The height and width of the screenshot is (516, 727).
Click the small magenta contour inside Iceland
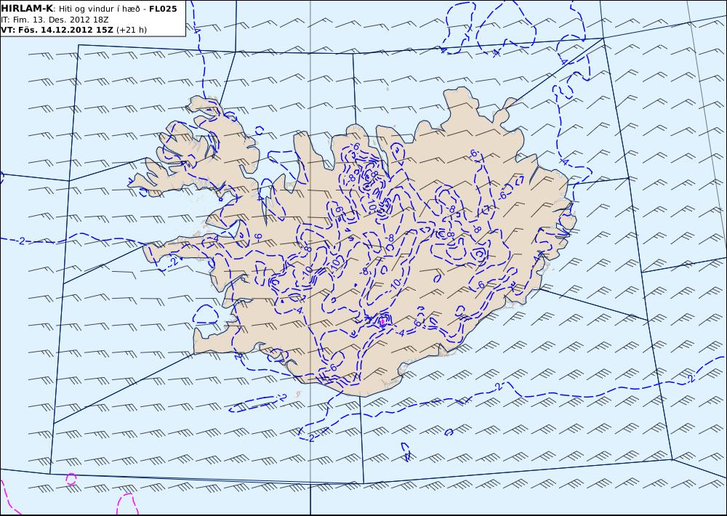point(383,321)
